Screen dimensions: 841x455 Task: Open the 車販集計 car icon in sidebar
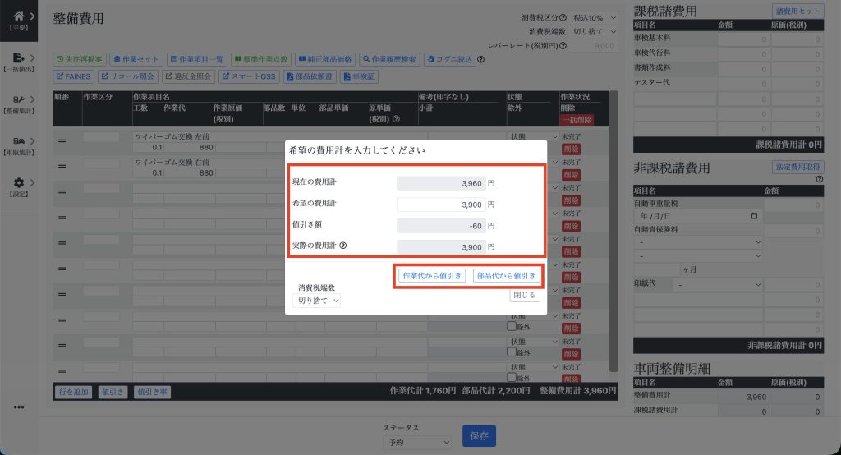click(x=19, y=141)
